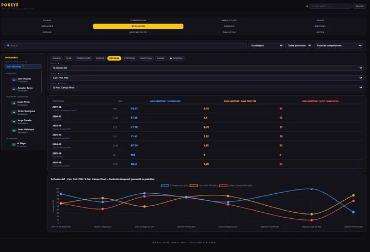Select the Duelos metric category
The image size is (370, 252).
pos(100,58)
